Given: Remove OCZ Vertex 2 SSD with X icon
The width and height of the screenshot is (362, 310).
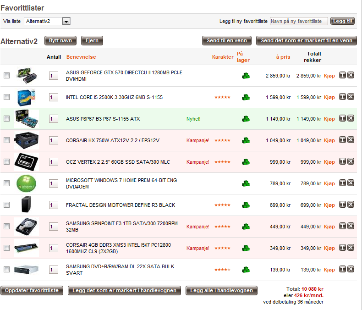Looking at the screenshot, I should point(351,161).
